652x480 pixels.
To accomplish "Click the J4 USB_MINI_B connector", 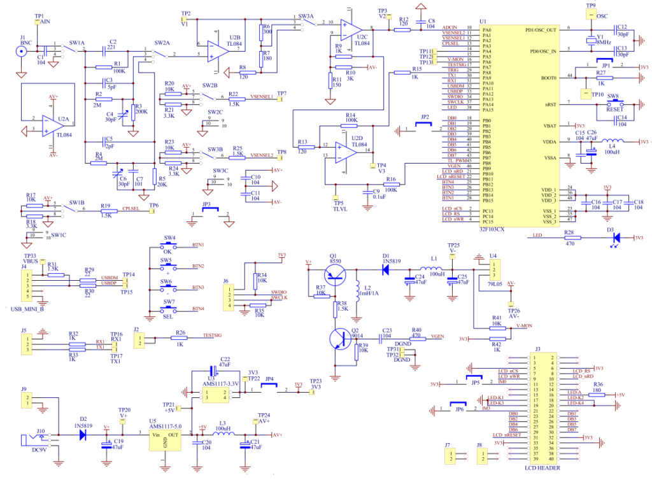I will click(x=27, y=285).
